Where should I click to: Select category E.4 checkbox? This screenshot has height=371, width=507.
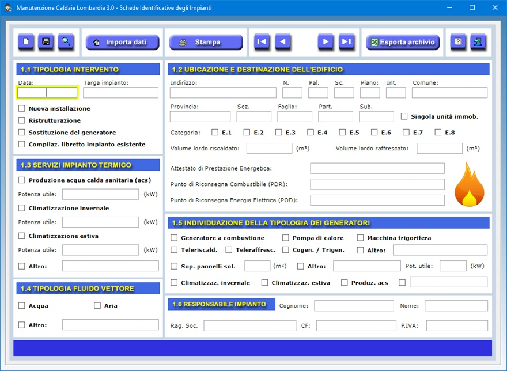click(x=311, y=132)
